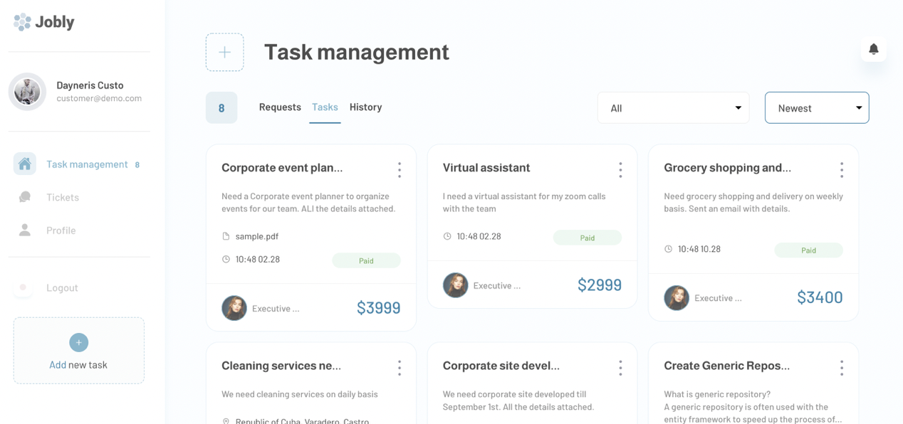This screenshot has width=903, height=424.
Task: Open the All filter dropdown
Action: pyautogui.click(x=673, y=108)
